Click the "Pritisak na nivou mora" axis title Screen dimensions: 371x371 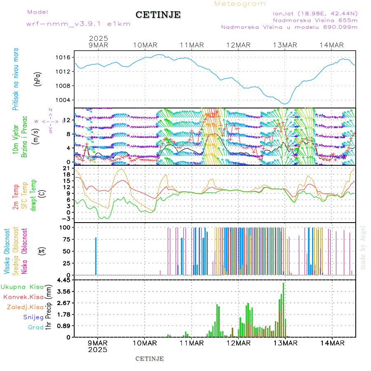[x=16, y=79]
